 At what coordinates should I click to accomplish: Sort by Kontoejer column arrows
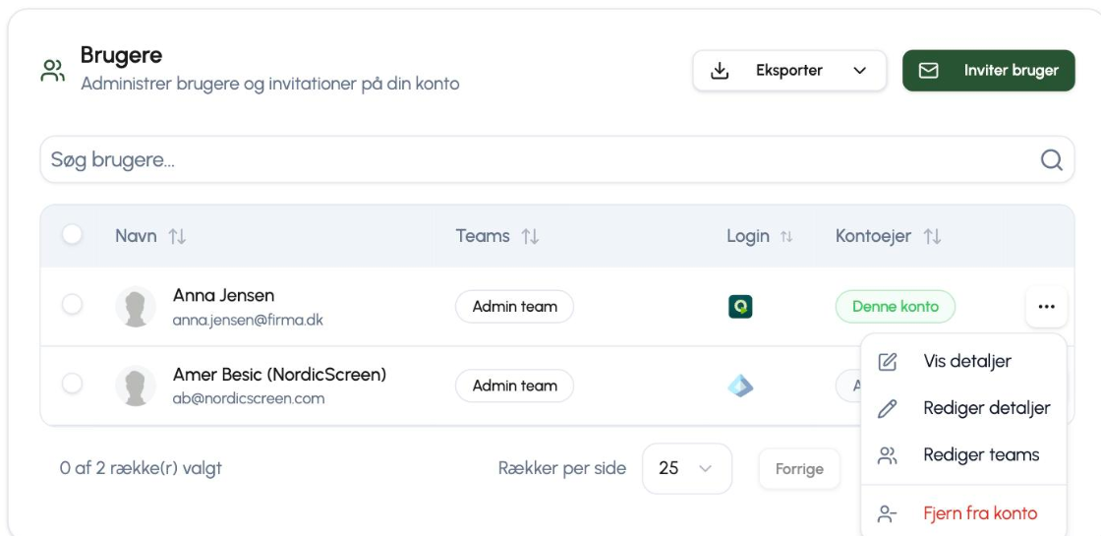pyautogui.click(x=932, y=236)
